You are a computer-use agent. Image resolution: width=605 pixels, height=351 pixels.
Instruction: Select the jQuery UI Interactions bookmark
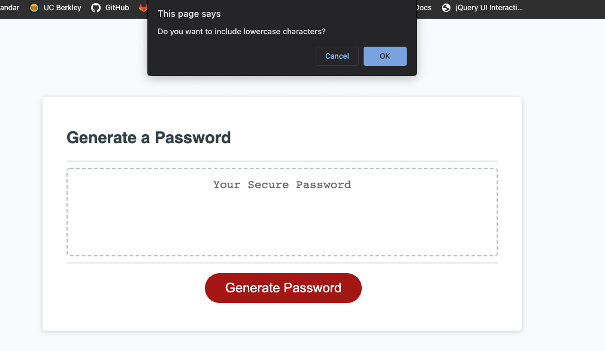486,8
